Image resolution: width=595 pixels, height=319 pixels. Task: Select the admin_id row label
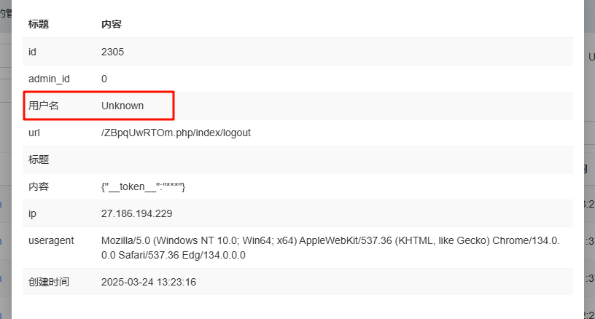click(x=49, y=79)
